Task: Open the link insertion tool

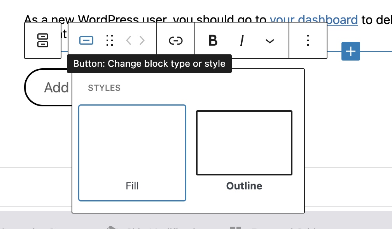Action: click(x=176, y=40)
